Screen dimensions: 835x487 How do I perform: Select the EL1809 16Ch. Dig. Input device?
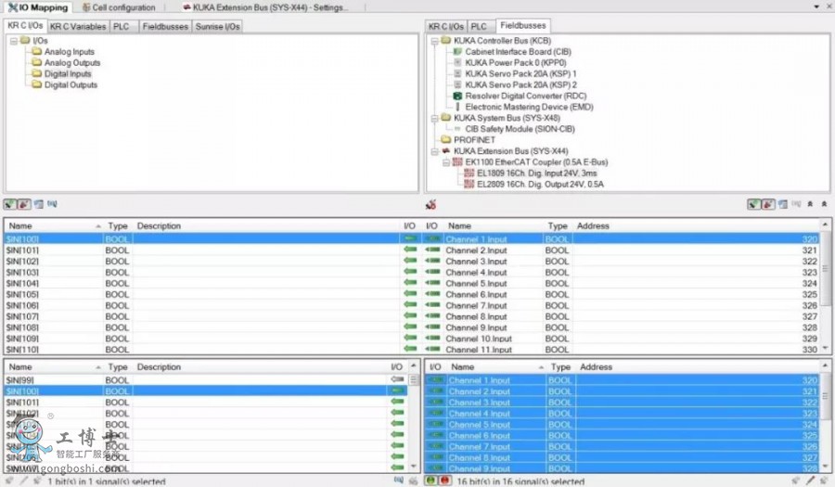[524, 173]
